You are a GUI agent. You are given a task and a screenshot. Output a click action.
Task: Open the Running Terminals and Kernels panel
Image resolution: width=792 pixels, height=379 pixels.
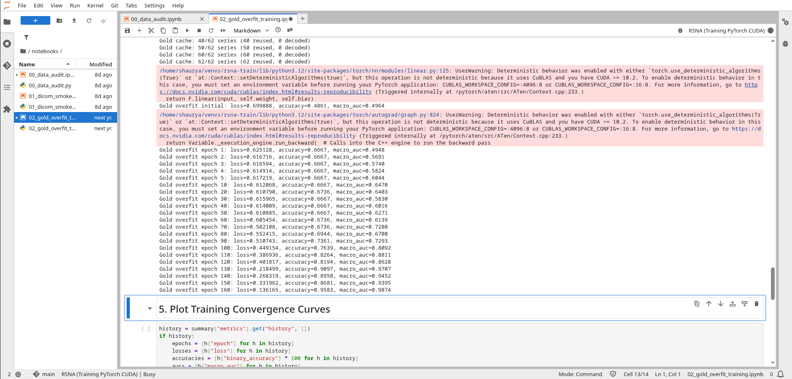(x=7, y=44)
